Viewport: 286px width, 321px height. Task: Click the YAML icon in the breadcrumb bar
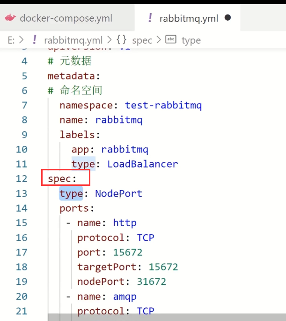click(x=35, y=40)
